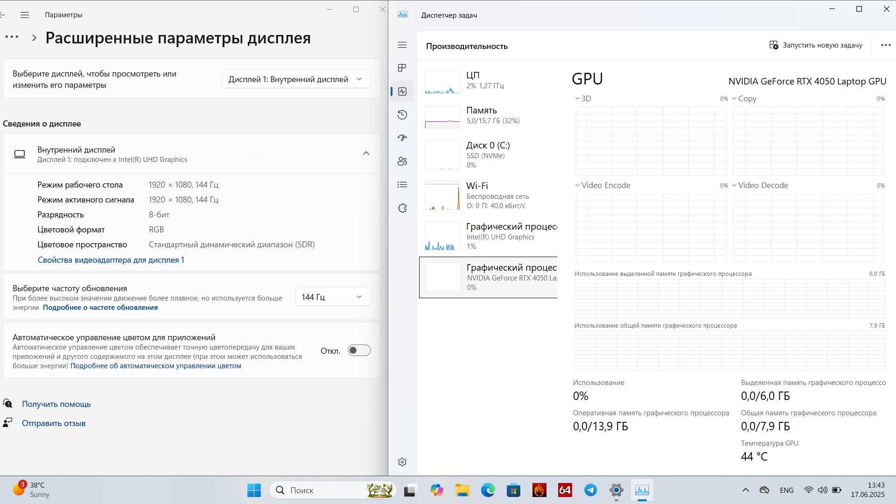The width and height of the screenshot is (896, 504).
Task: Open weather widget showing 38°C Sunny
Action: pyautogui.click(x=32, y=490)
